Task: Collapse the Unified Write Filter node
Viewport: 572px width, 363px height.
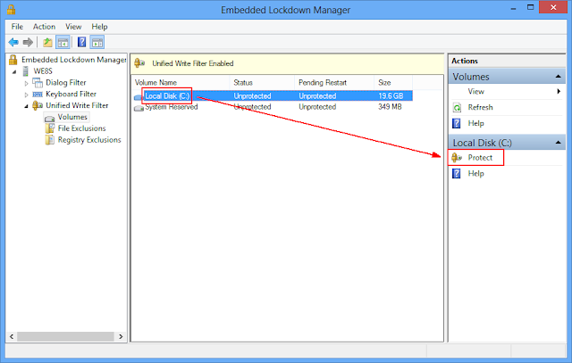Action: tap(26, 106)
